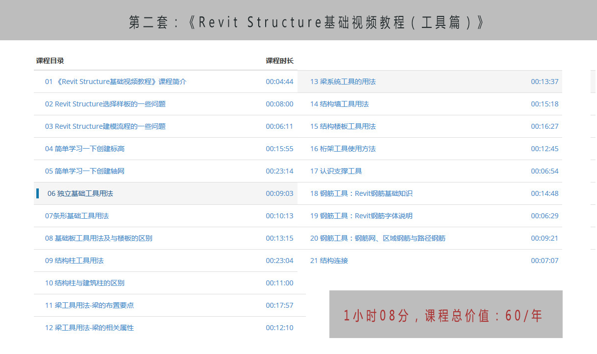Open lesson 15 结构楼板工具用法

pos(343,126)
